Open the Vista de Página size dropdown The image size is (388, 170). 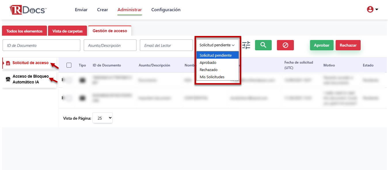click(102, 118)
